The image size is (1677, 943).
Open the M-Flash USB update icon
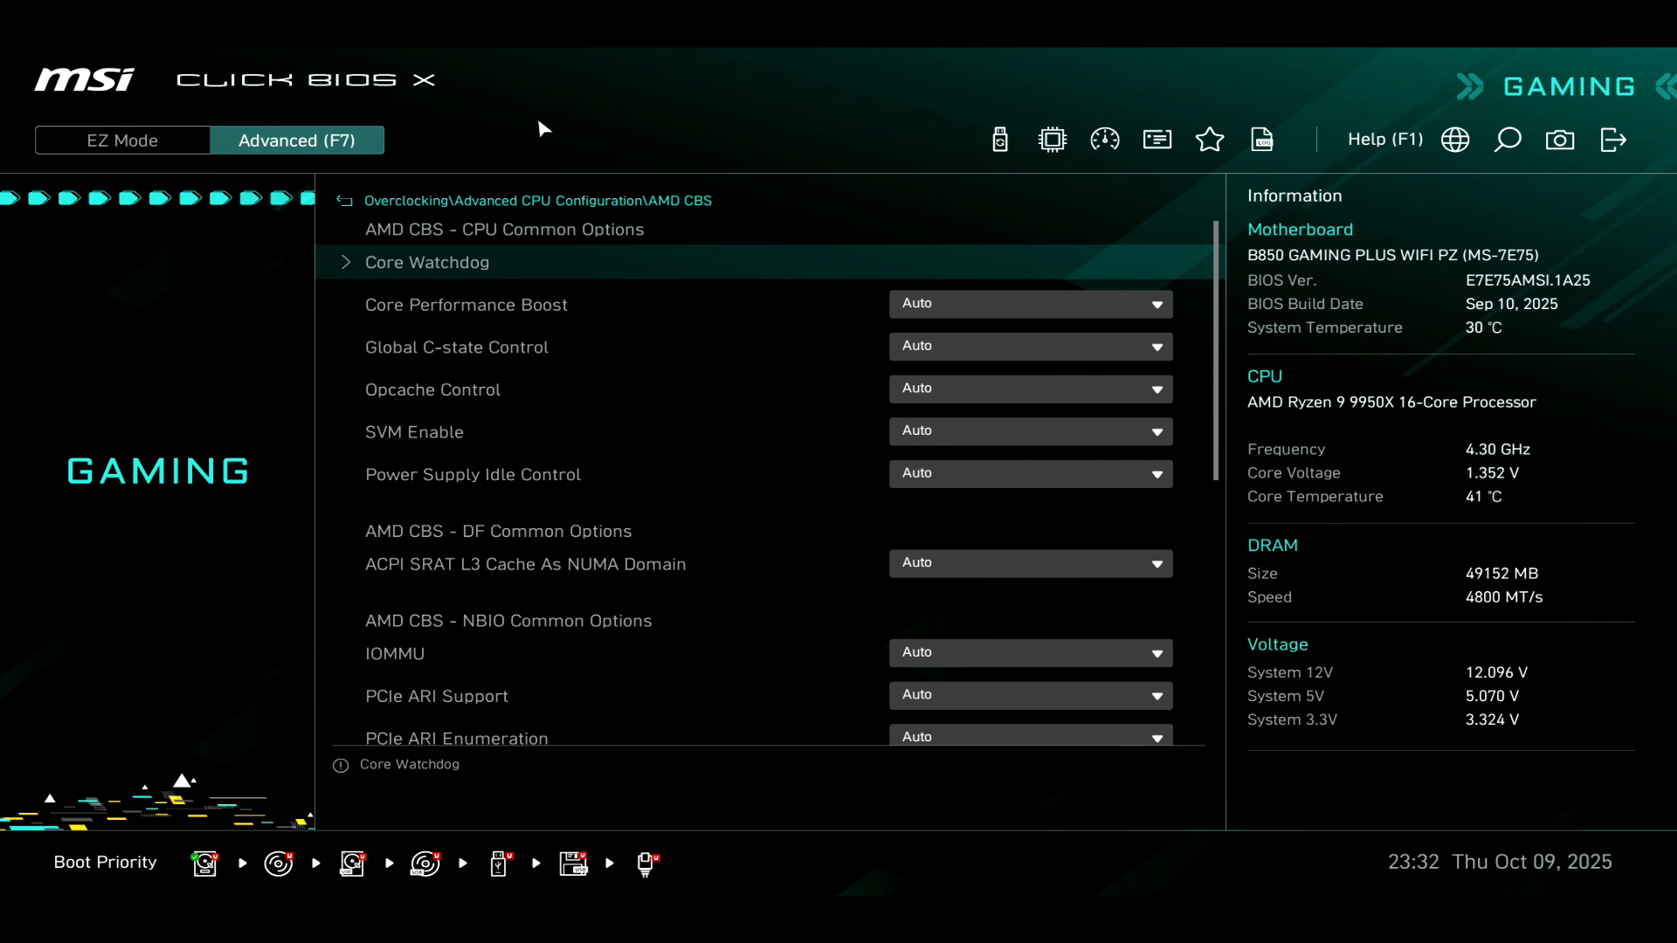[1000, 140]
